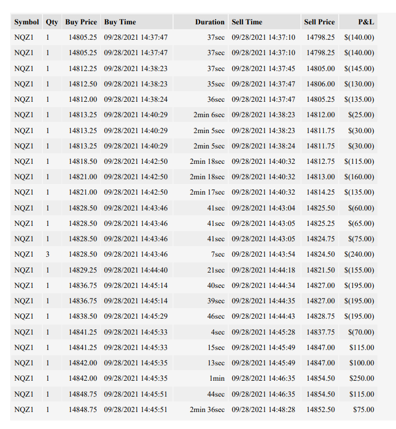The image size is (396, 429).
Task: Click buy time 09/28/2021 14:44:40
Action: pos(136,270)
